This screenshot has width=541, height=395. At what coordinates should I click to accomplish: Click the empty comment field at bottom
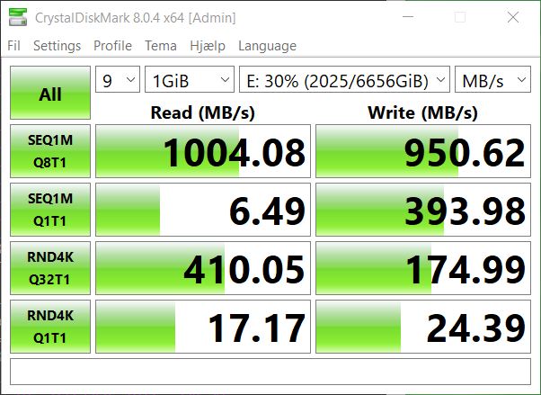pos(270,372)
